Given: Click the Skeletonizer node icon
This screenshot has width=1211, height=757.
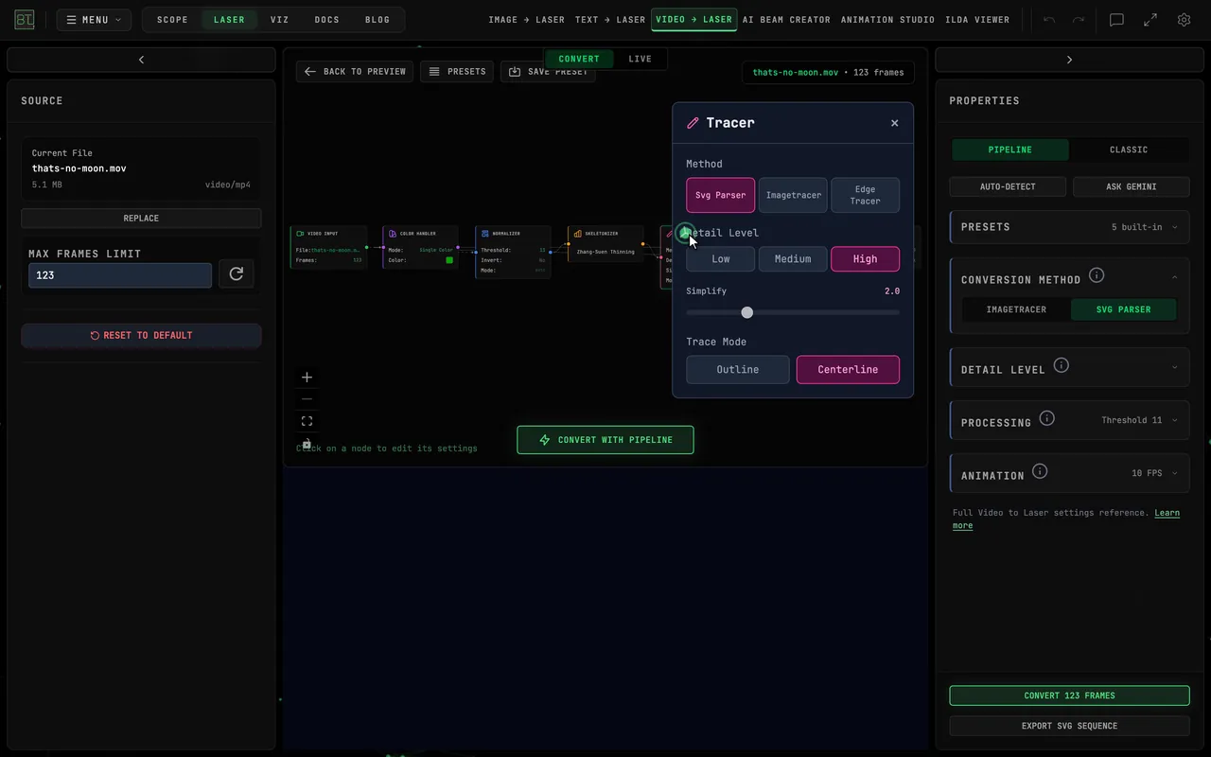Looking at the screenshot, I should [x=577, y=234].
